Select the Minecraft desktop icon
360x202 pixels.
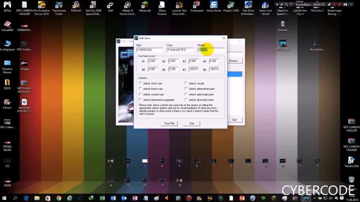[x=145, y=7]
